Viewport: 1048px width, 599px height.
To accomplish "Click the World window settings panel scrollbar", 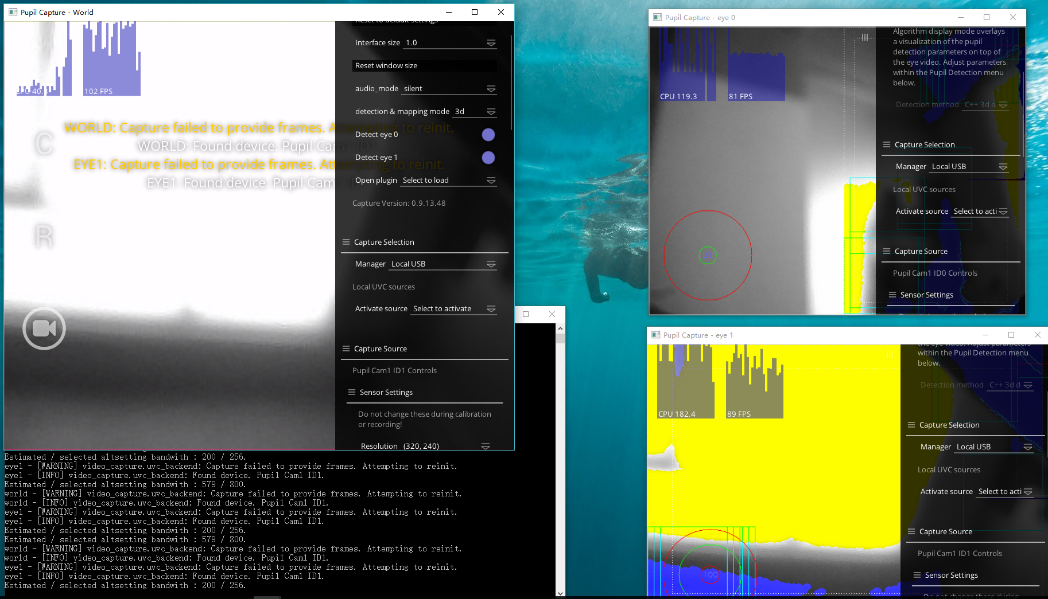I will [511, 81].
